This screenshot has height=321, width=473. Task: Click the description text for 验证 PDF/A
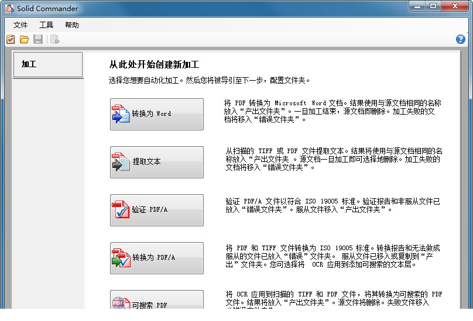coord(333,205)
